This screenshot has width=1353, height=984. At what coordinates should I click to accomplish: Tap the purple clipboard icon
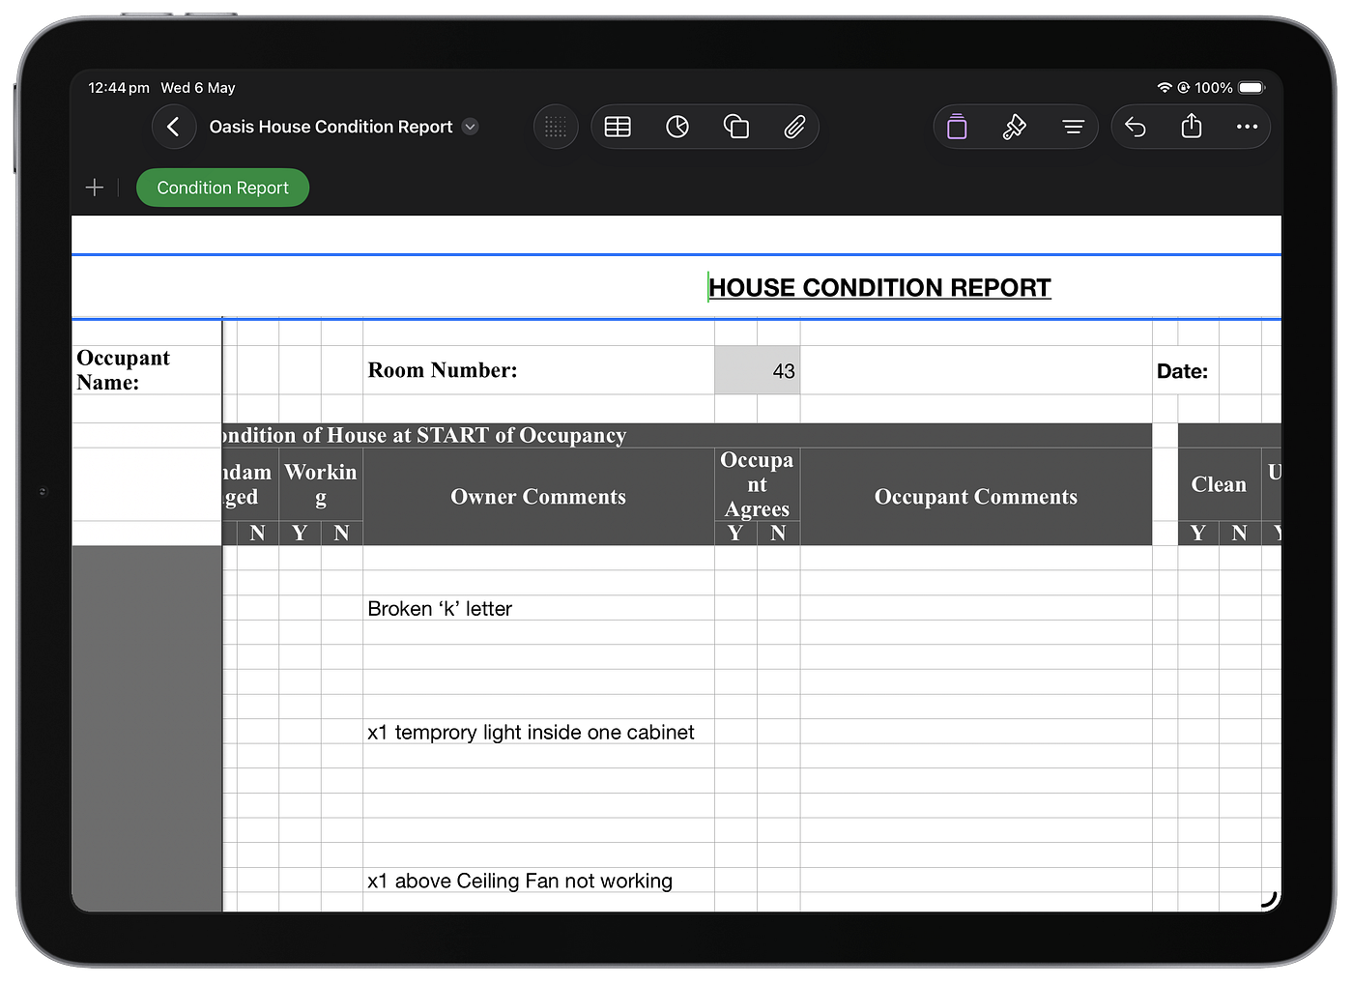pos(957,127)
